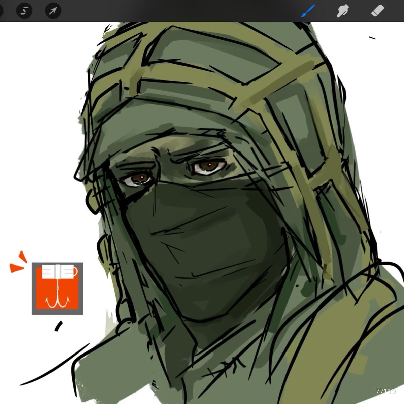Select the Selection tool (S icon)
The height and width of the screenshot is (404, 404).
tap(24, 11)
